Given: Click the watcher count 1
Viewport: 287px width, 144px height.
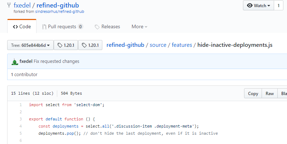Looking at the screenshot, I should click(278, 5).
